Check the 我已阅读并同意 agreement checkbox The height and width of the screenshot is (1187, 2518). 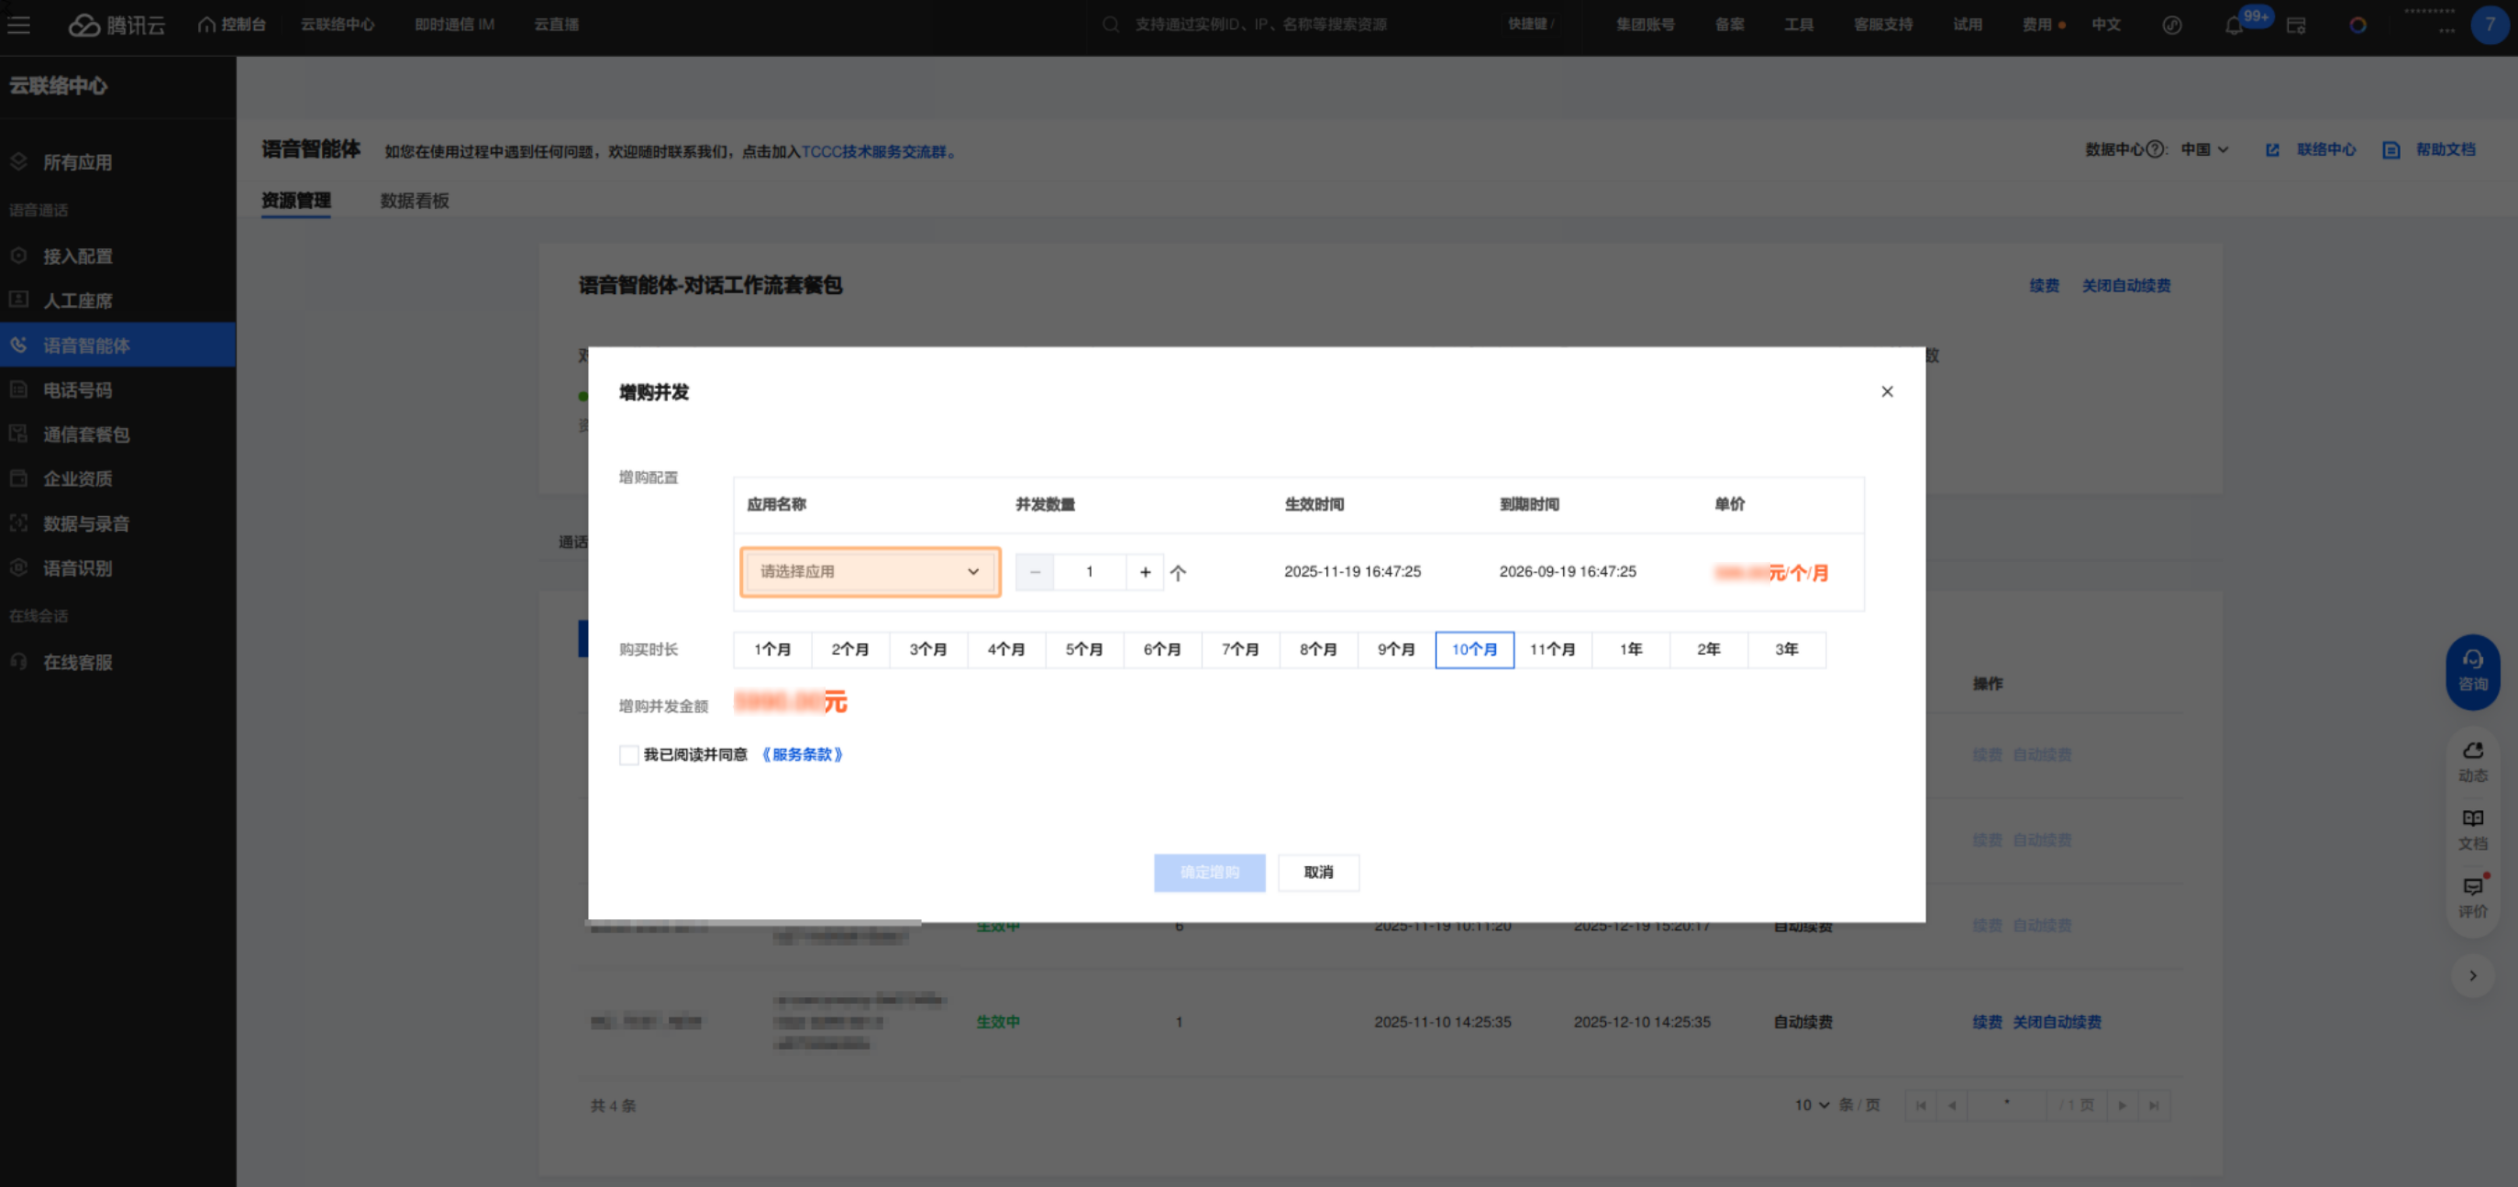pos(628,754)
